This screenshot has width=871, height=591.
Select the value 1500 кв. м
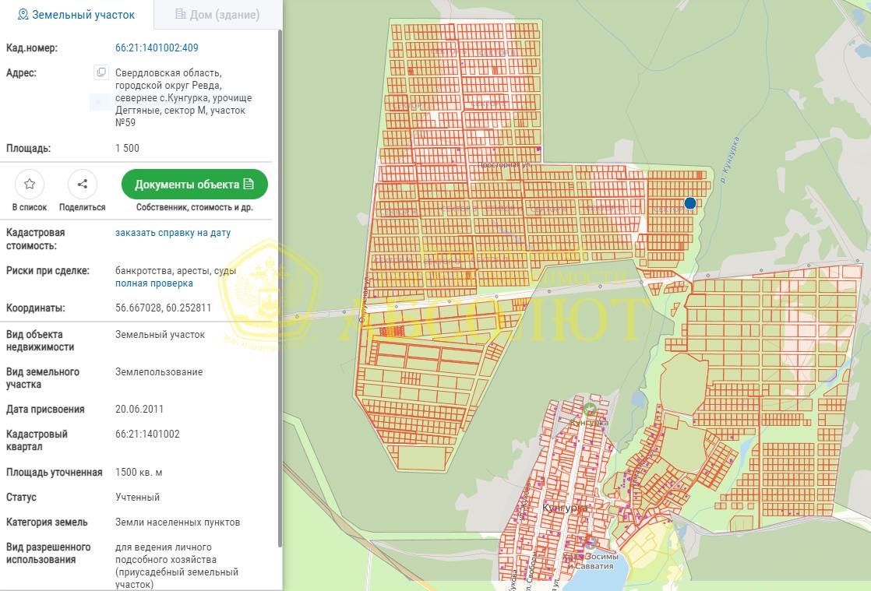pos(139,472)
